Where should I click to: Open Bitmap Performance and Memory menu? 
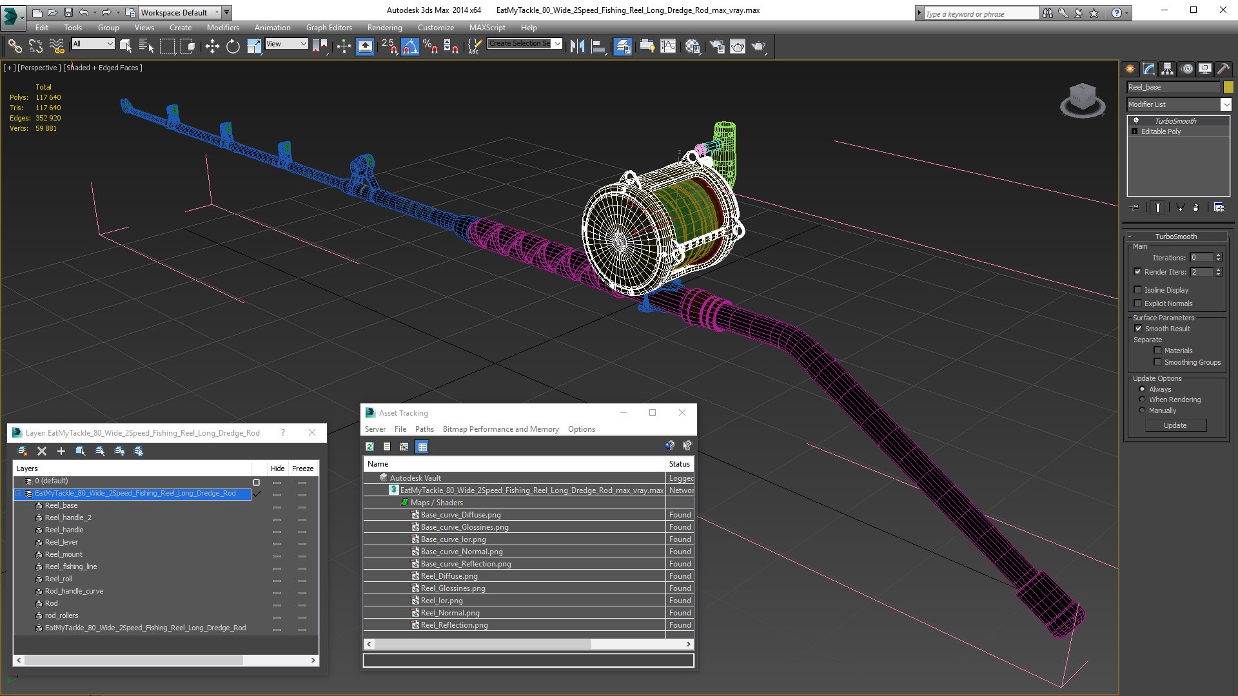500,429
